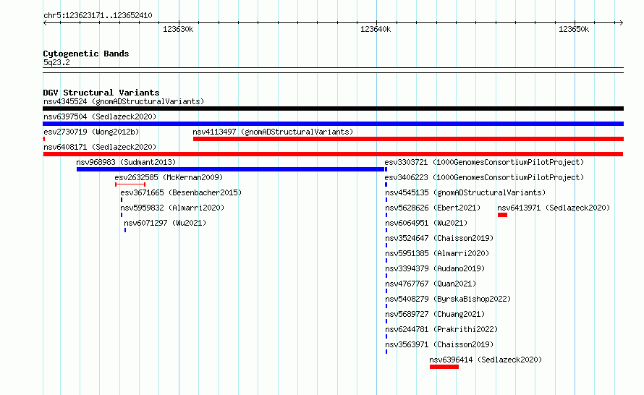Click the ruler's right arrow end

point(622,23)
